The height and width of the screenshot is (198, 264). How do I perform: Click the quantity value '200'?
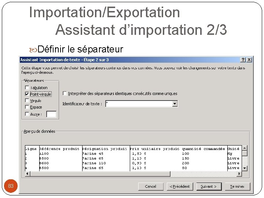pyautogui.click(x=186, y=163)
